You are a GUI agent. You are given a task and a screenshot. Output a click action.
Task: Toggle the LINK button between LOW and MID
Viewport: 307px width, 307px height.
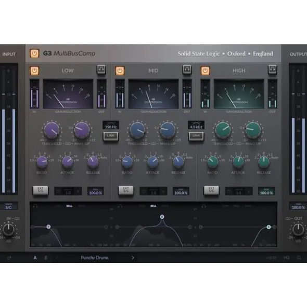click(x=111, y=136)
